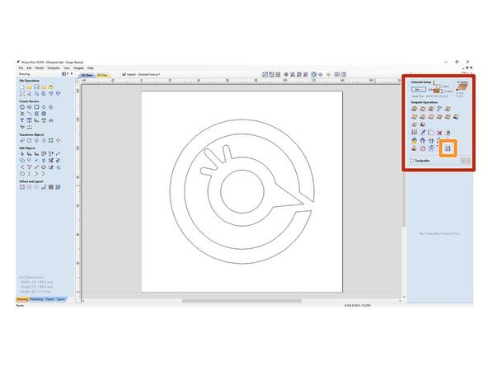
Task: Open the Import - Dozuki Icon dropdown
Action: click(141, 75)
